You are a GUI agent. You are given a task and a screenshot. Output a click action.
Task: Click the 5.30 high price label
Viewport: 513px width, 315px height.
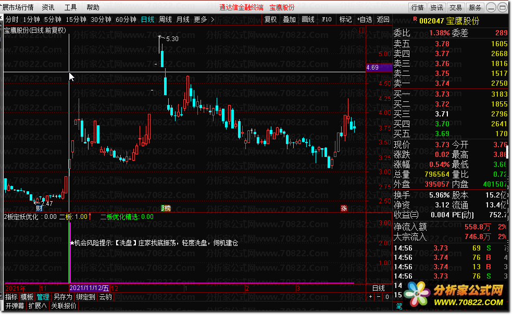[172, 39]
